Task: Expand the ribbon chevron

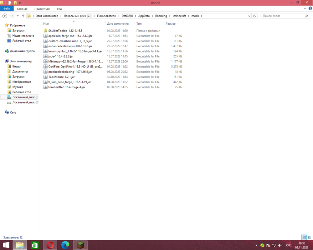Action: (305, 8)
